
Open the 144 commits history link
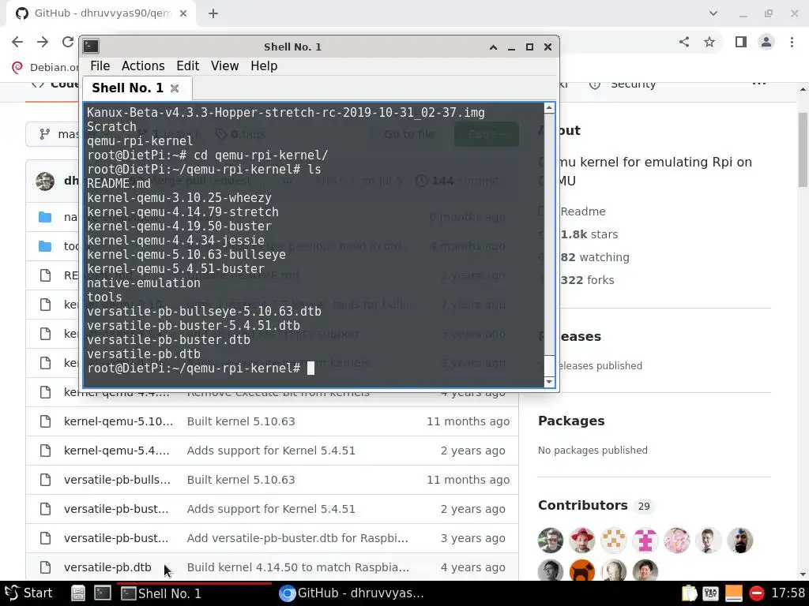[x=459, y=181]
